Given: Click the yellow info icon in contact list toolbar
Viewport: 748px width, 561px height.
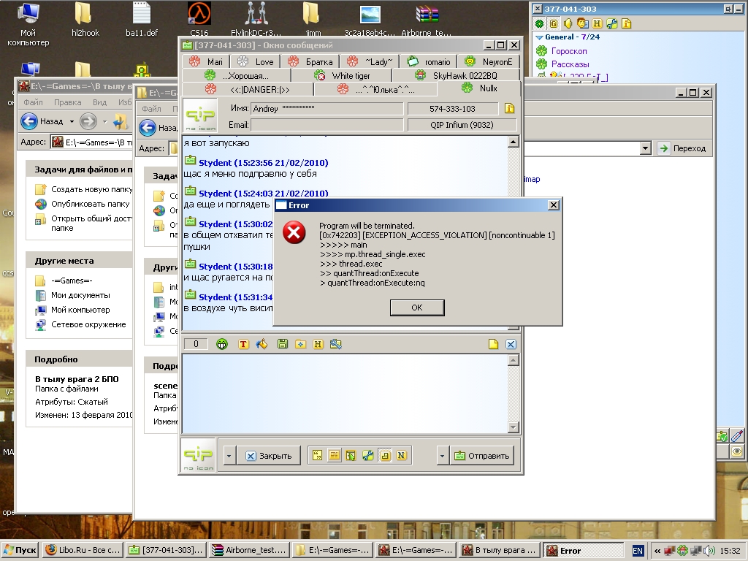Looking at the screenshot, I should (x=626, y=23).
